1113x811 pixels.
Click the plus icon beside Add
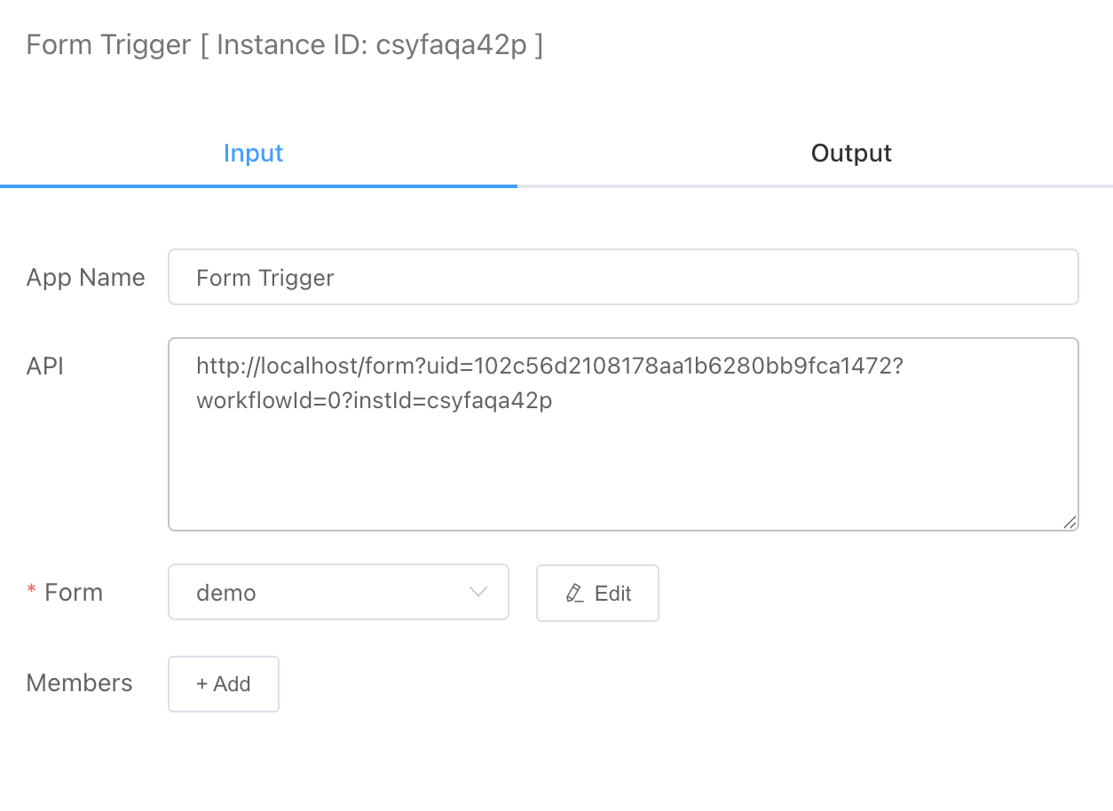pyautogui.click(x=202, y=684)
